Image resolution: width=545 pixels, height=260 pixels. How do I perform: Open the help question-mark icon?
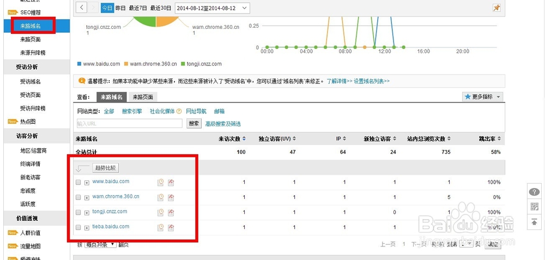(x=534, y=192)
